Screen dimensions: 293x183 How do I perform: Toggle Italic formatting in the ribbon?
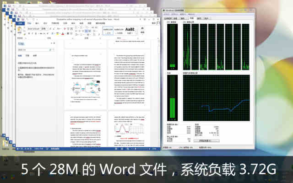tap(32, 33)
